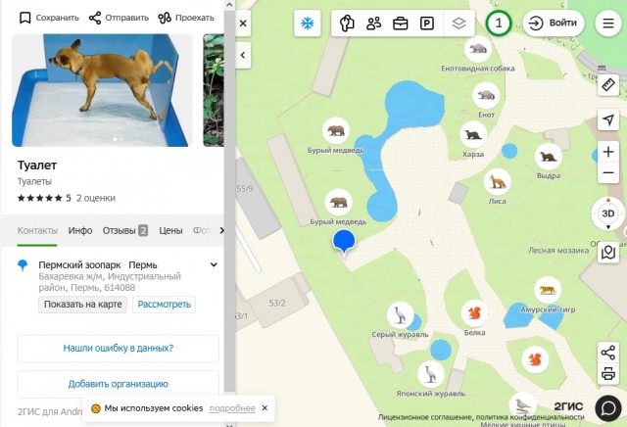Open the Цены prices tab
The width and height of the screenshot is (627, 427).
tap(170, 231)
